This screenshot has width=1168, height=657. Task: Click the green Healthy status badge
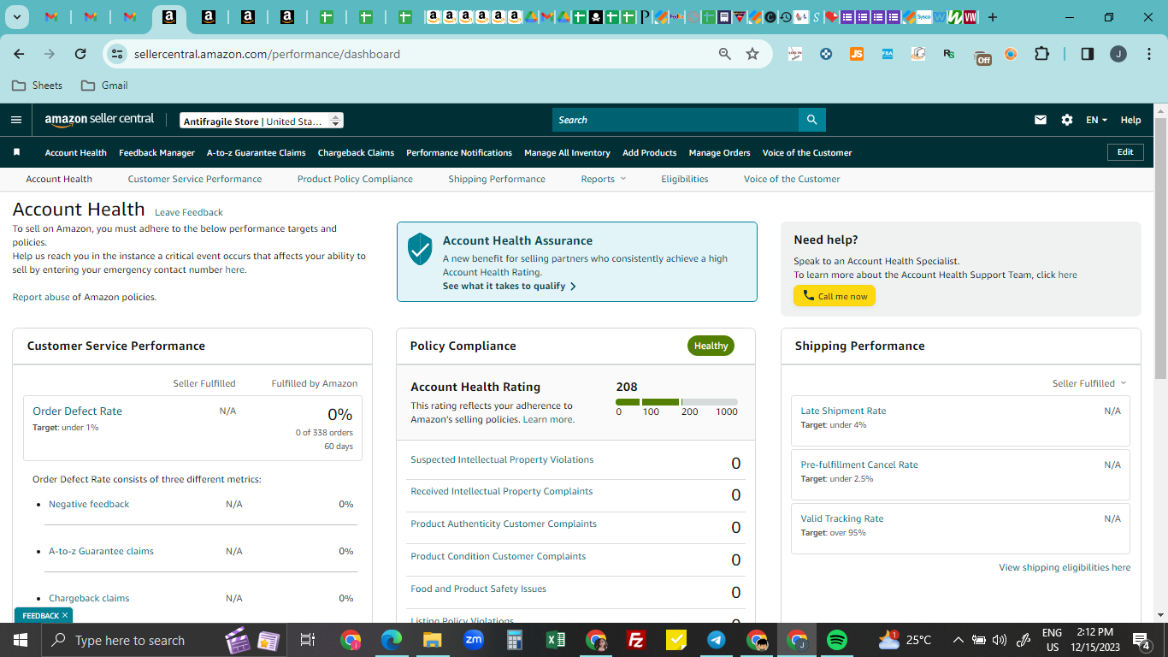pos(711,346)
